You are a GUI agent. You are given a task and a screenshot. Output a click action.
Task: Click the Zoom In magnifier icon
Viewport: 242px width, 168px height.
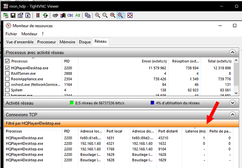(x=97, y=15)
